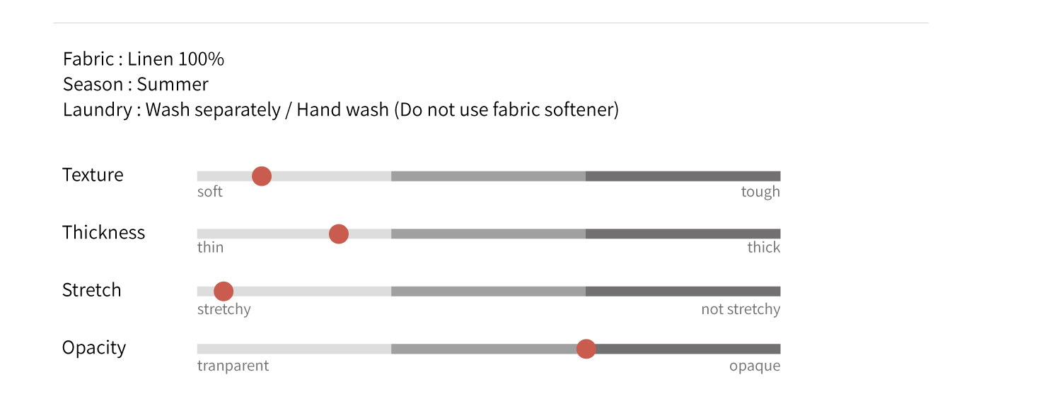Click the red handle on the Texture slider
1061x408 pixels.
coord(262,176)
